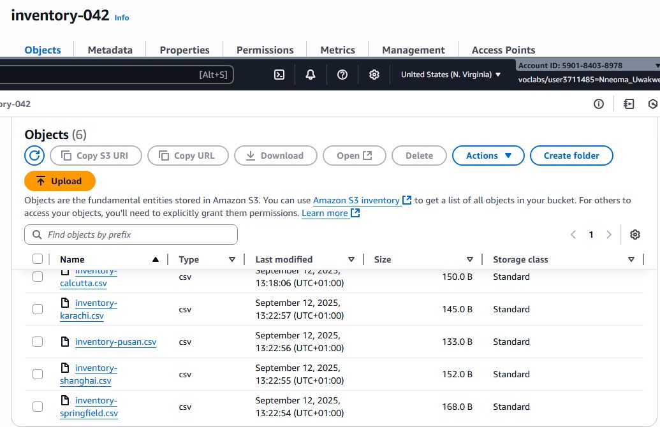Open the inventory-calcutta.csv link
Image resolution: width=660 pixels, height=427 pixels.
tap(89, 278)
